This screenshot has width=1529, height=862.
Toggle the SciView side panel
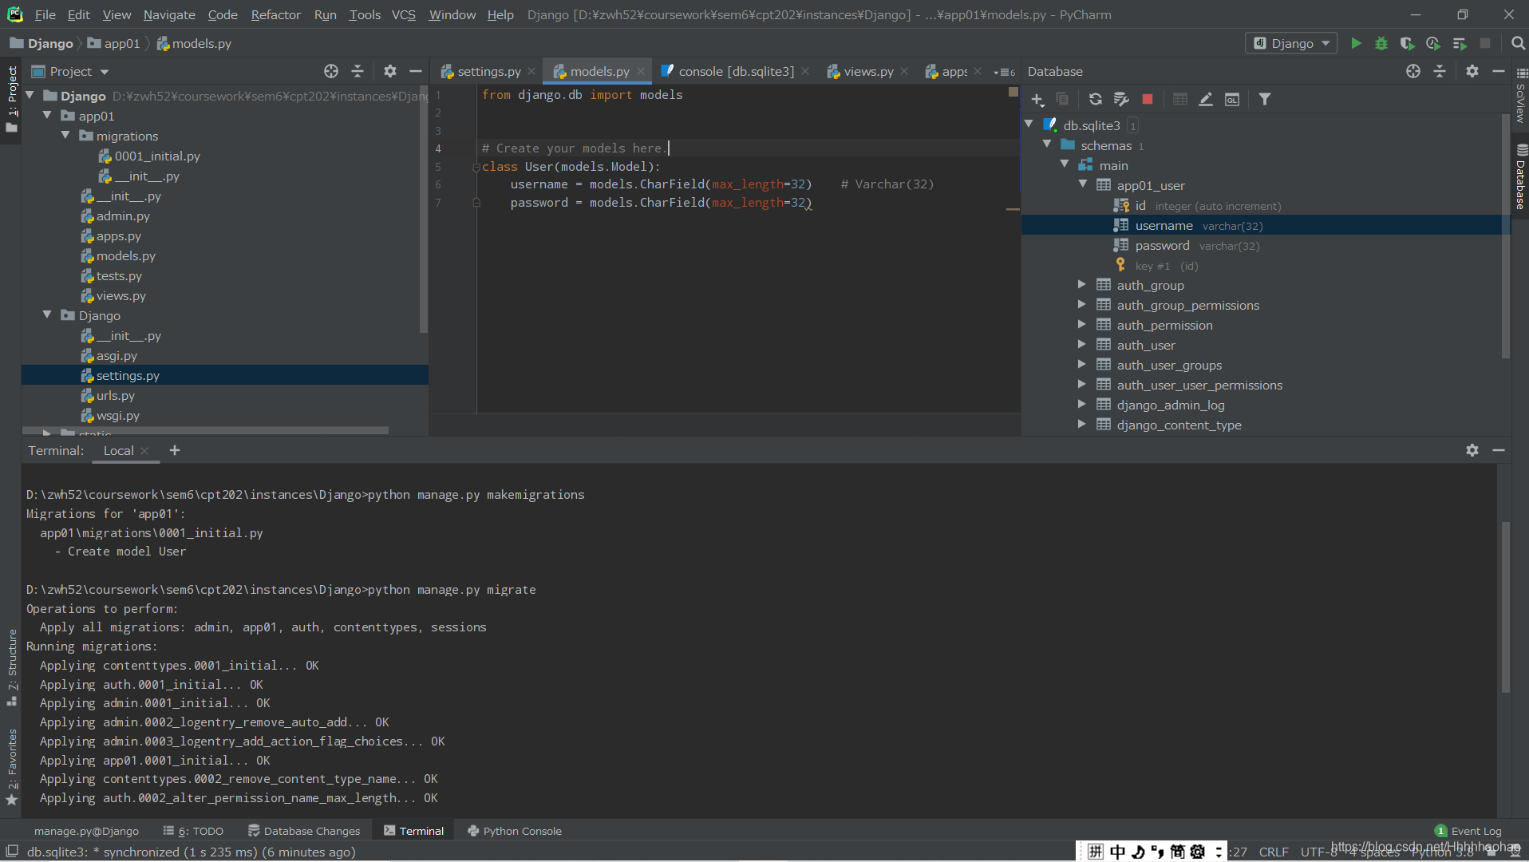1520,96
